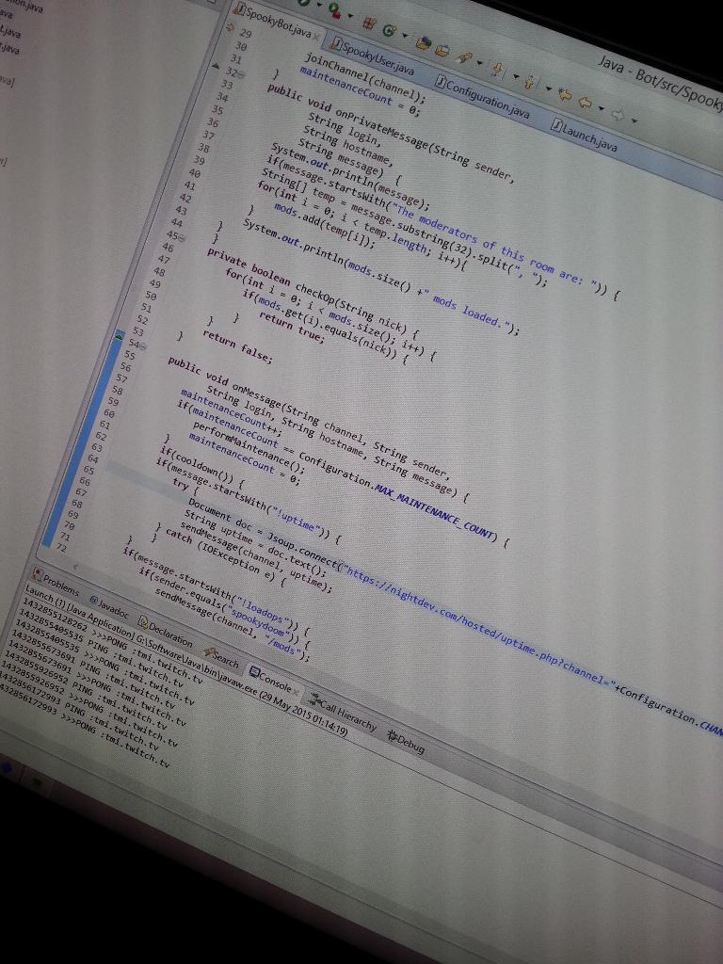The height and width of the screenshot is (964, 723).
Task: Collapse the onMessage method at line 54
Action: pyautogui.click(x=142, y=346)
